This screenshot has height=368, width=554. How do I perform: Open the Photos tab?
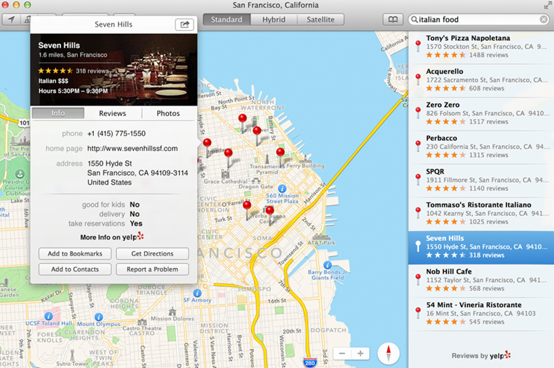[168, 113]
